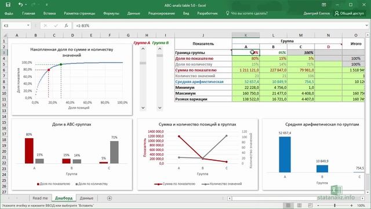Expand the Name Box dropdown arrow
This screenshot has width=371, height=209.
pos(28,26)
